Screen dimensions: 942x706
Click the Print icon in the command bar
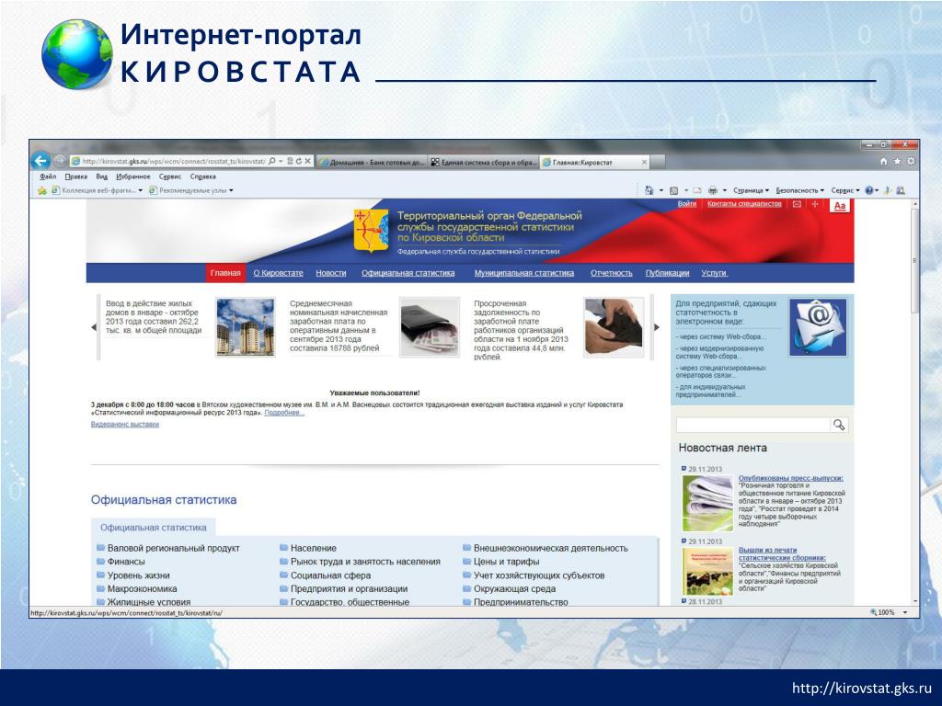pyautogui.click(x=713, y=190)
